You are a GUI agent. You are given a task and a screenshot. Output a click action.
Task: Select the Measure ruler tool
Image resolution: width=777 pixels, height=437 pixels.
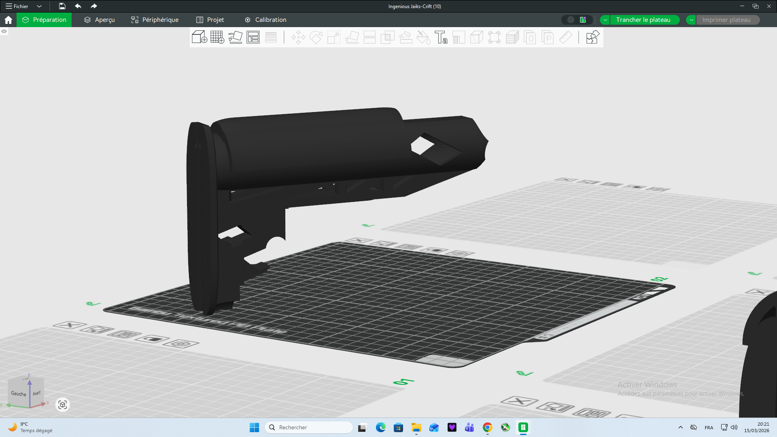(565, 37)
